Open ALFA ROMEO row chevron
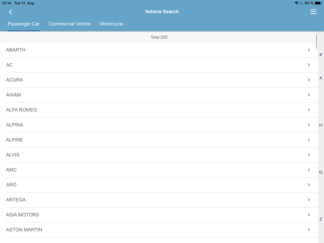The height and width of the screenshot is (243, 324). tap(309, 110)
